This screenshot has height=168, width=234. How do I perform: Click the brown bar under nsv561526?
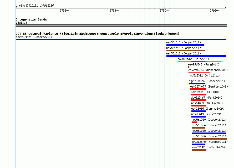pyautogui.click(x=209, y=139)
